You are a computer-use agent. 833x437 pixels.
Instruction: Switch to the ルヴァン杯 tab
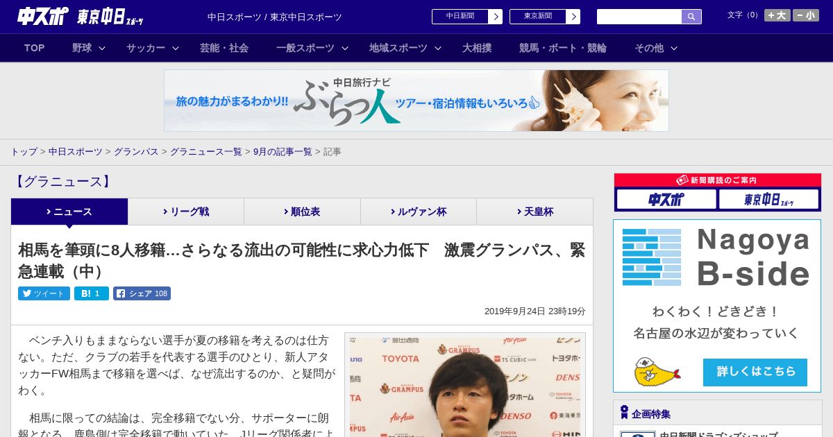pos(419,212)
